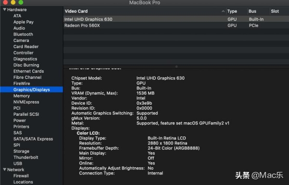Collapse the Network section triangle

tap(5, 169)
